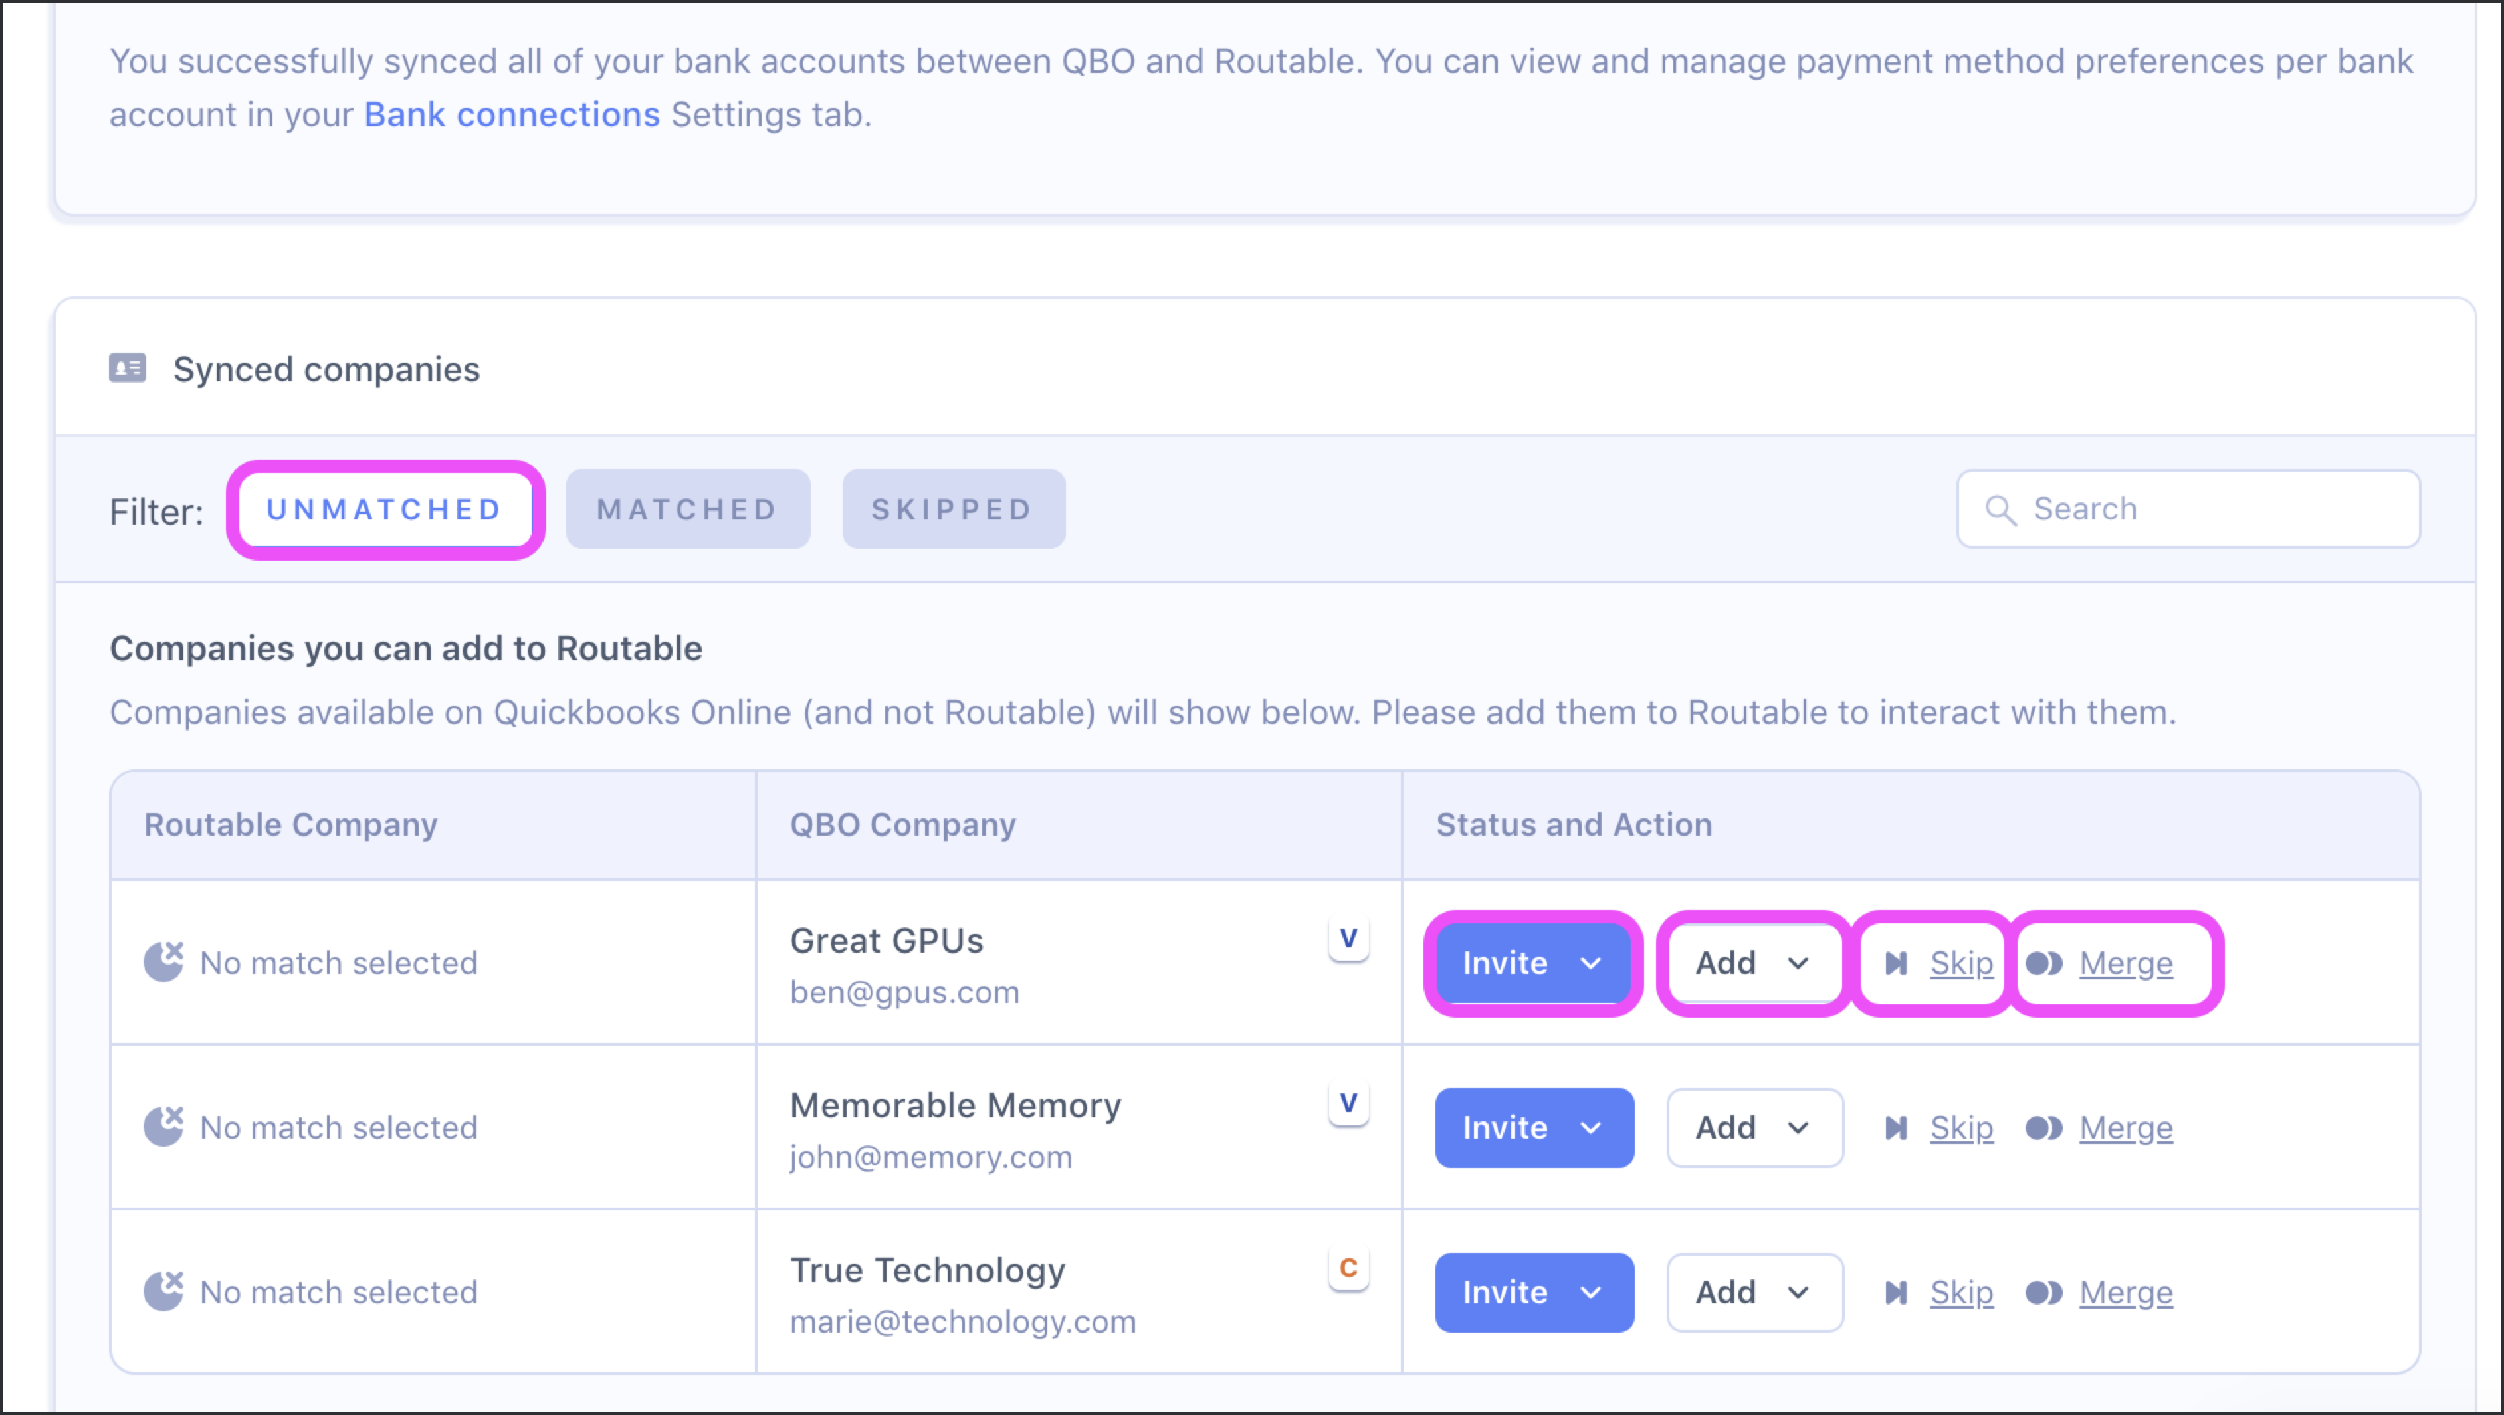2504x1415 pixels.
Task: Merge the Memorable Memory company
Action: [2126, 1127]
